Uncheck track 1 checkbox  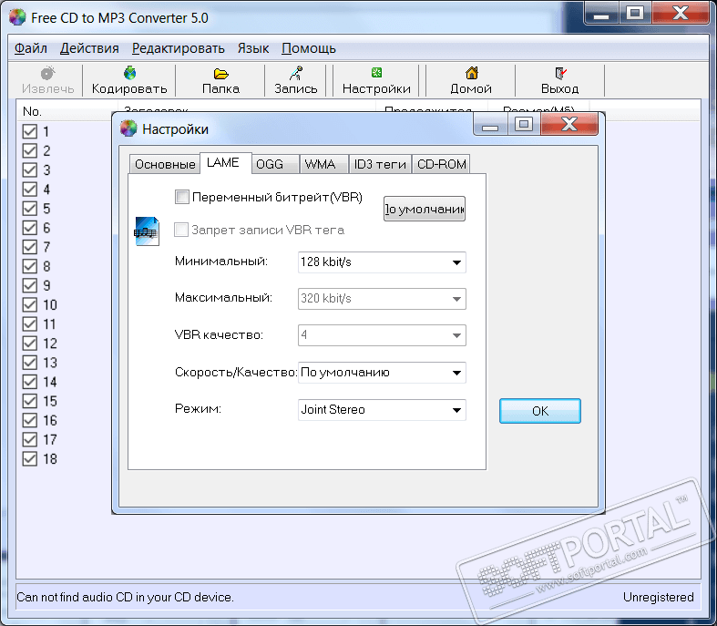pyautogui.click(x=30, y=132)
